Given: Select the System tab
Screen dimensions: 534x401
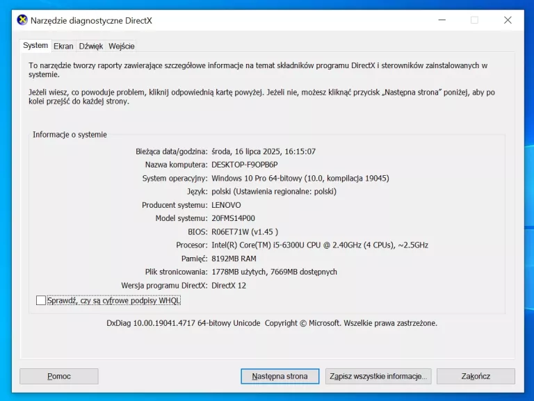Looking at the screenshot, I should (x=35, y=46).
